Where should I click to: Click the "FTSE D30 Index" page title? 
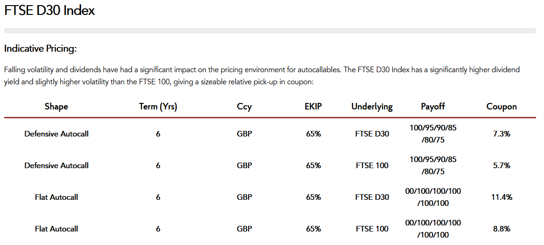coord(49,11)
